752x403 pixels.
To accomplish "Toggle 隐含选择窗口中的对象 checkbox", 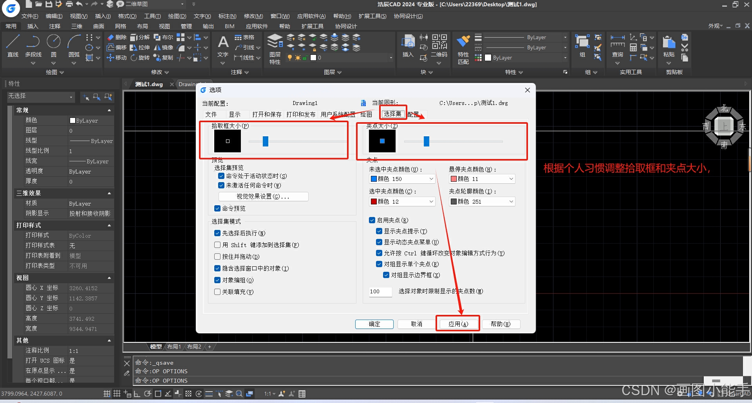I will (217, 268).
